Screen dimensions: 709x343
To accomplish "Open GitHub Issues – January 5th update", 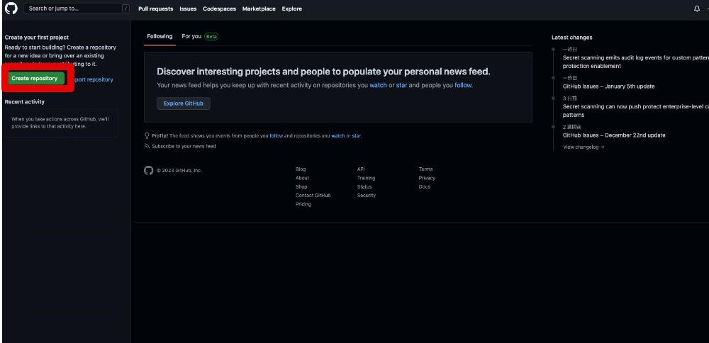I will (x=608, y=86).
